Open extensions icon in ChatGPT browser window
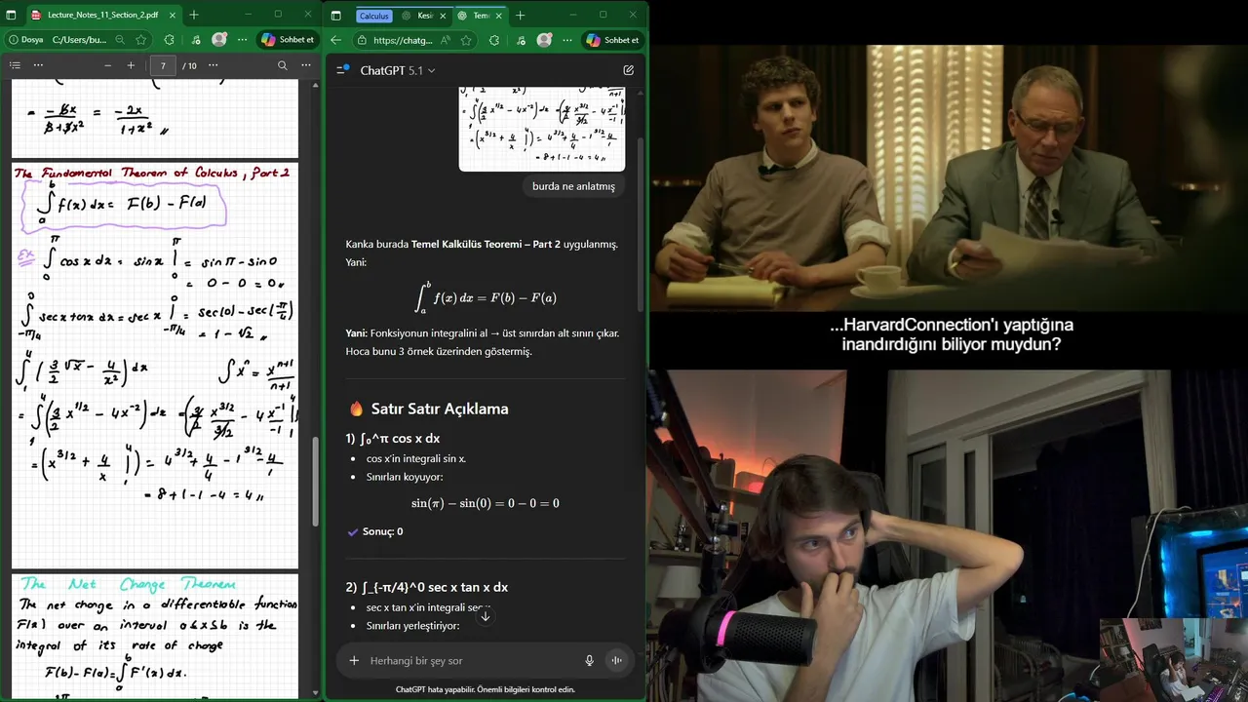The image size is (1248, 702). click(x=493, y=40)
